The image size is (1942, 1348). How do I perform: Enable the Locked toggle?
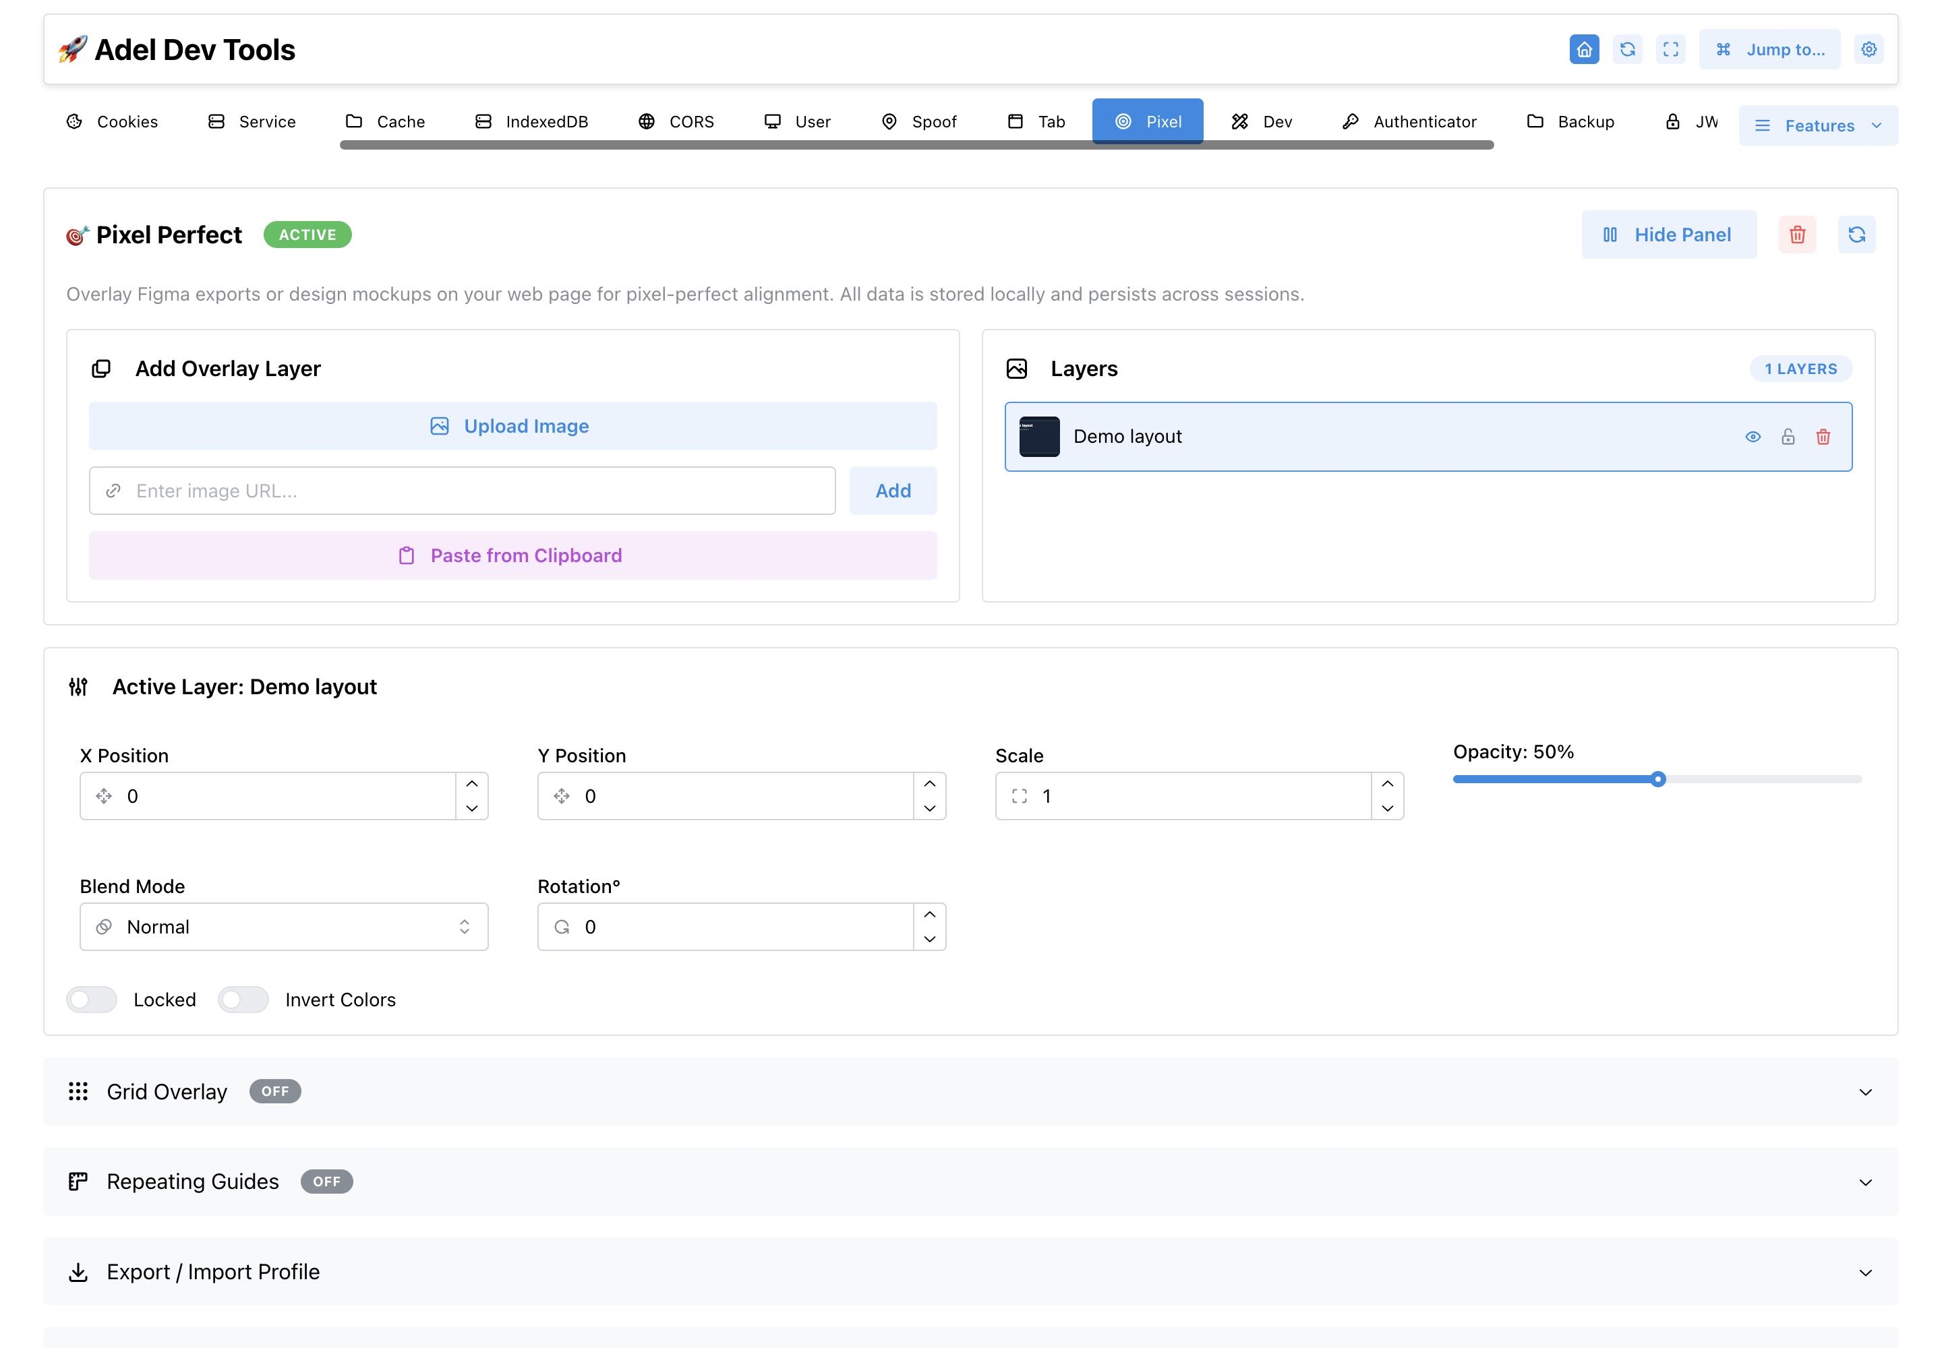(x=92, y=999)
